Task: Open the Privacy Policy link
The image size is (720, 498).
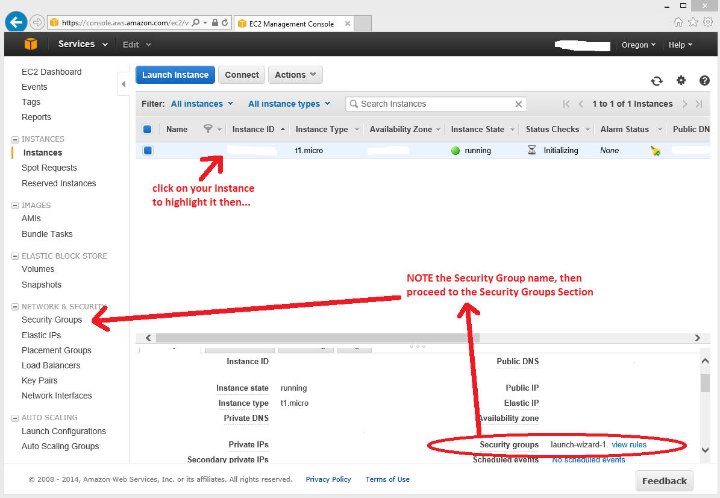Action: coord(328,479)
